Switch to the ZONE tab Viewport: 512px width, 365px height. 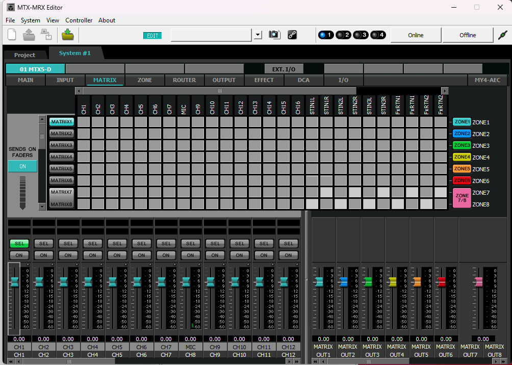pos(144,80)
